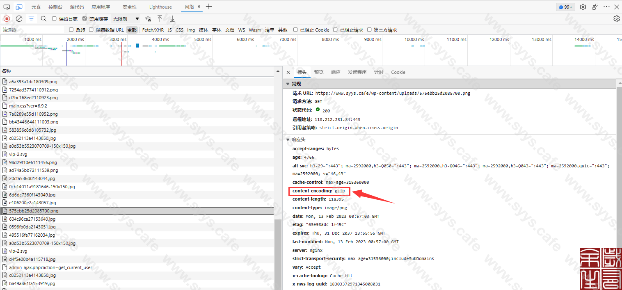Open DevTools settings gear in top bar

pyautogui.click(x=583, y=7)
